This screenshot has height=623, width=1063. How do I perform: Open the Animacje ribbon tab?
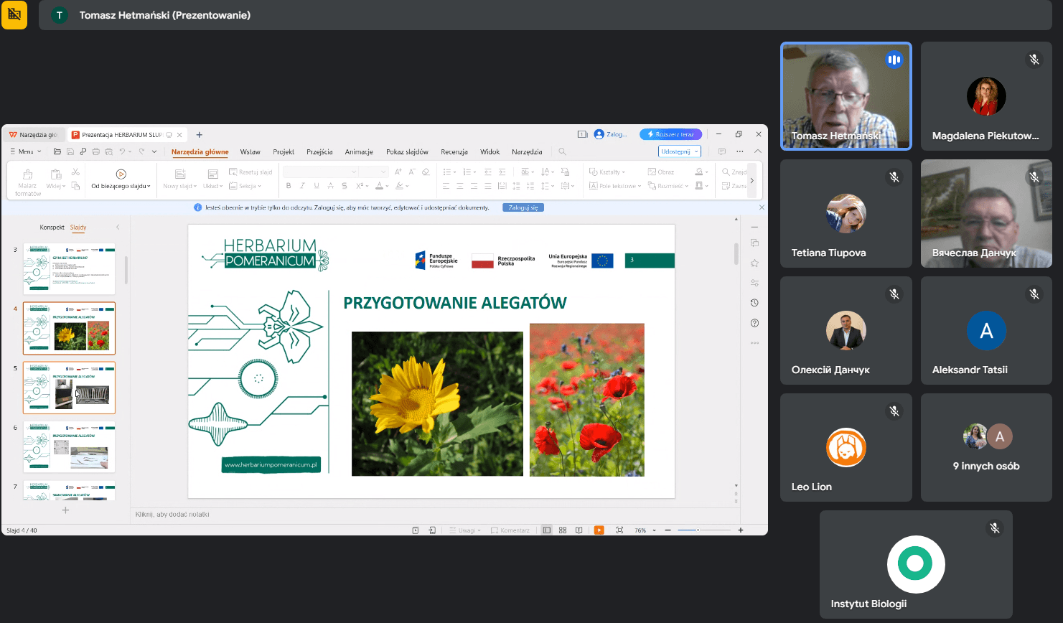click(x=359, y=151)
